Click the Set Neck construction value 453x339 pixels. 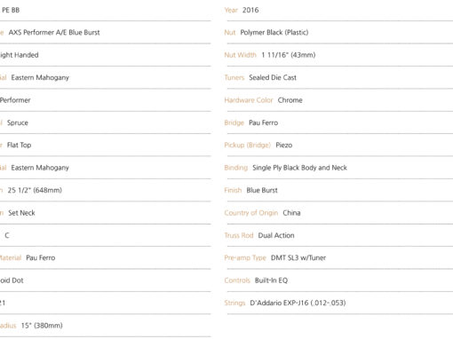click(x=21, y=213)
